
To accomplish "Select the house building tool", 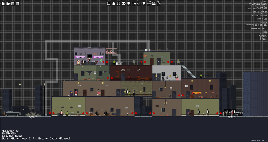I will coord(114,3).
